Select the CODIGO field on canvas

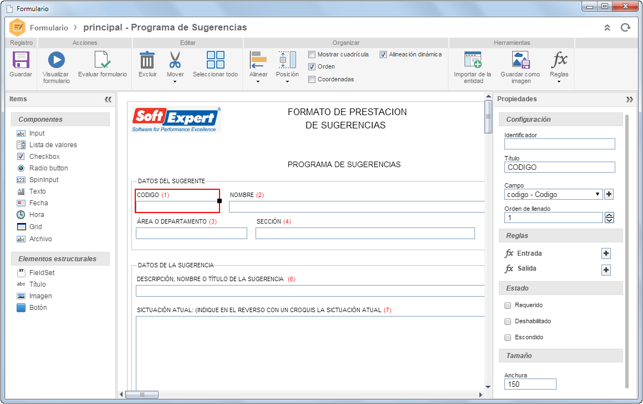(x=177, y=200)
